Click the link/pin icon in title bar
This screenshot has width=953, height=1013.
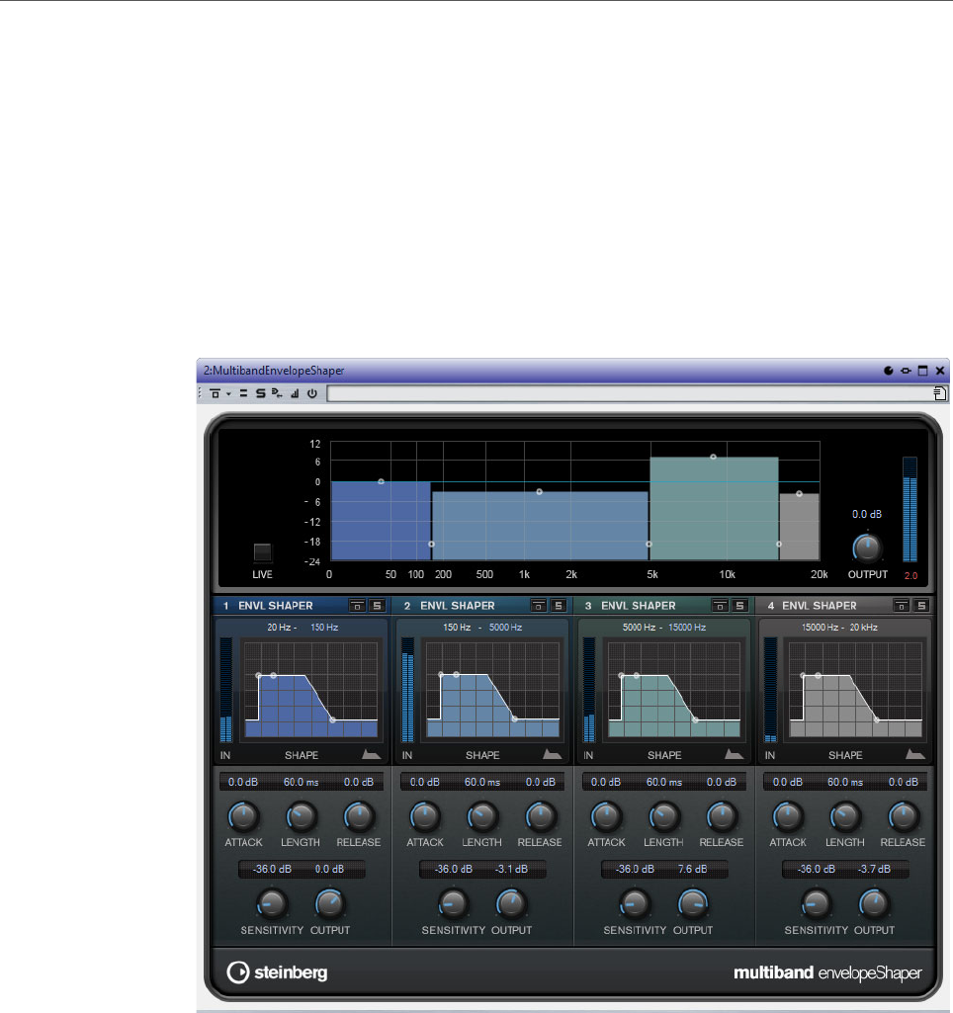tap(906, 371)
